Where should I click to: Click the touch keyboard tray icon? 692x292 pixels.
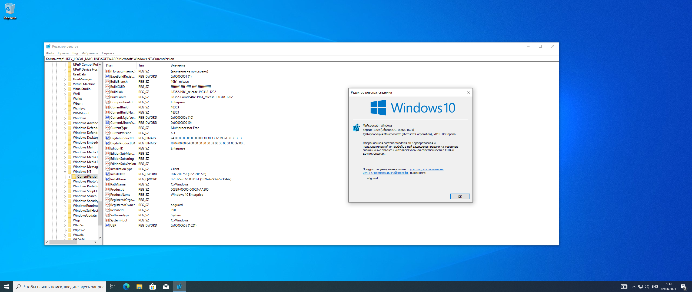[x=624, y=287]
